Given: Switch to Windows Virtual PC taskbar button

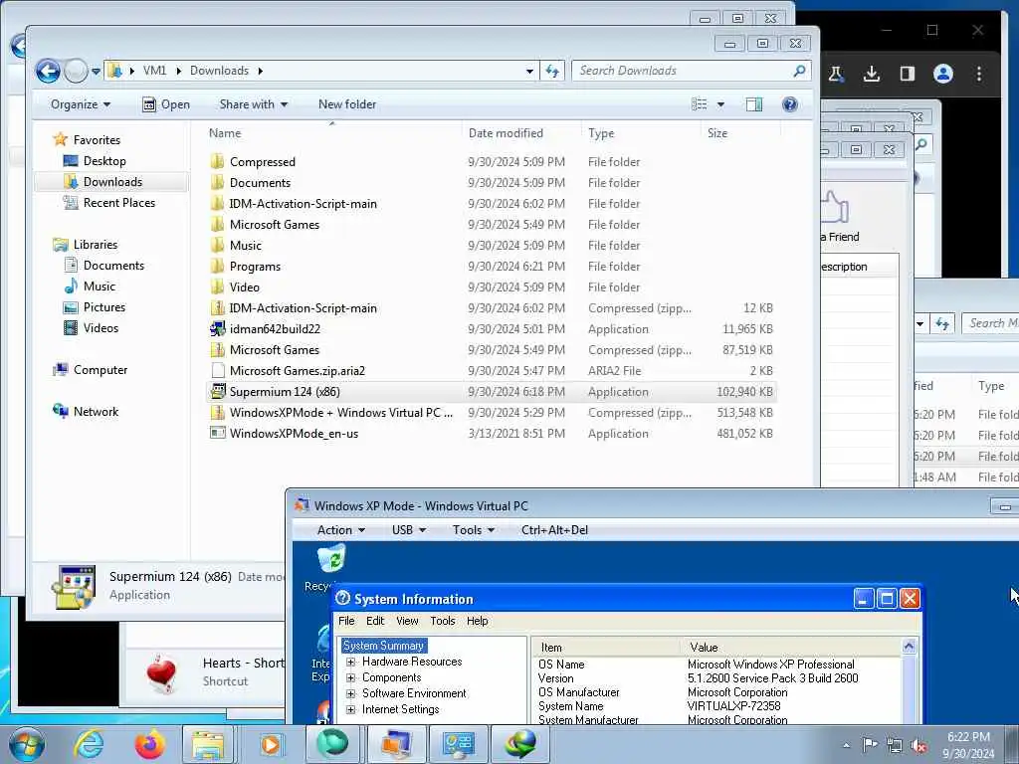Looking at the screenshot, I should 396,744.
